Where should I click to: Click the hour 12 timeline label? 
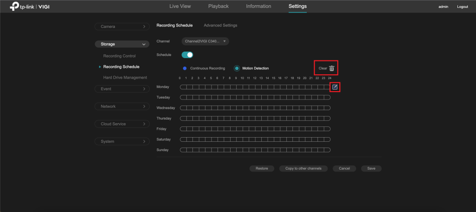pos(255,78)
